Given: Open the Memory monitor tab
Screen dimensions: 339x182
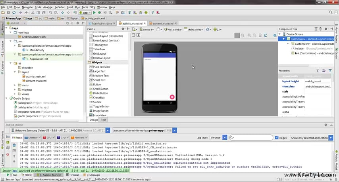Looking at the screenshot, I should [33, 138].
